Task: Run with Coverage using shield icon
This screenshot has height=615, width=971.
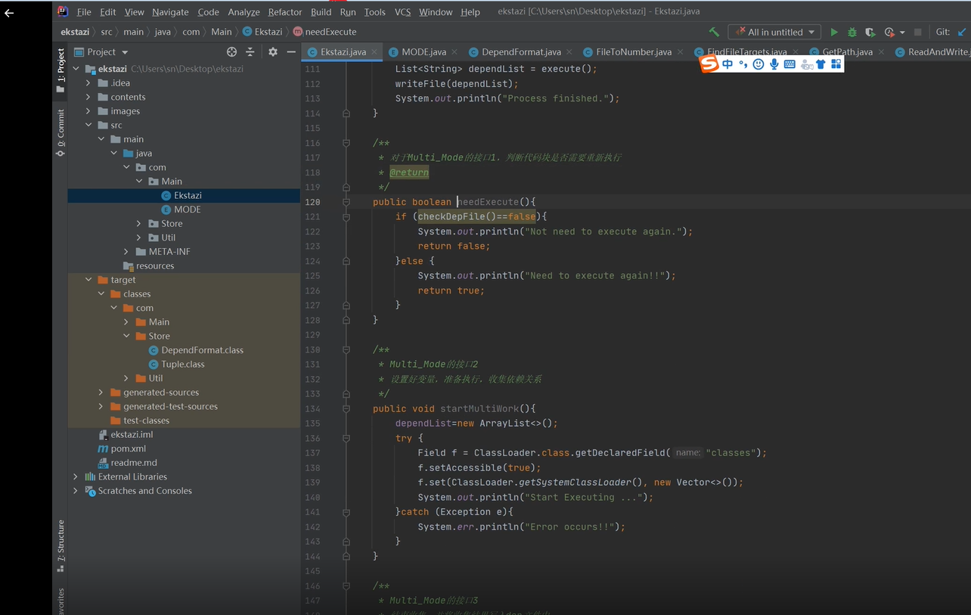Action: pos(870,33)
